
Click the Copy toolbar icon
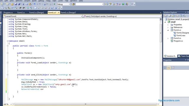click(x=27, y=4)
